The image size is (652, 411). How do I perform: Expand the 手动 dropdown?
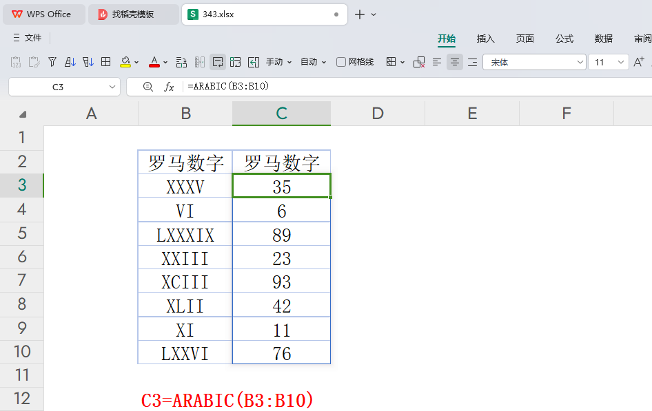coord(289,63)
